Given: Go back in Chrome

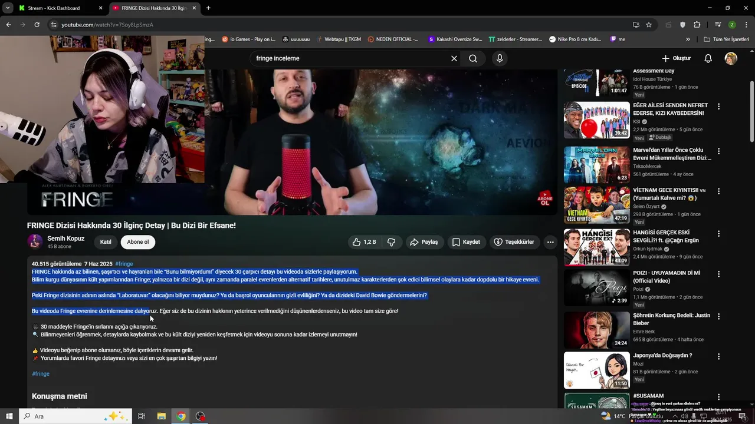Looking at the screenshot, I should pyautogui.click(x=8, y=25).
